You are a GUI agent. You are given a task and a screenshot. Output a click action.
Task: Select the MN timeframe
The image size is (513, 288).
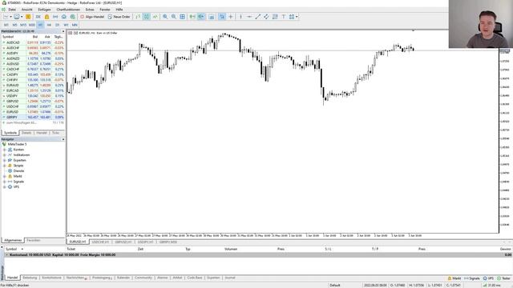75,25
